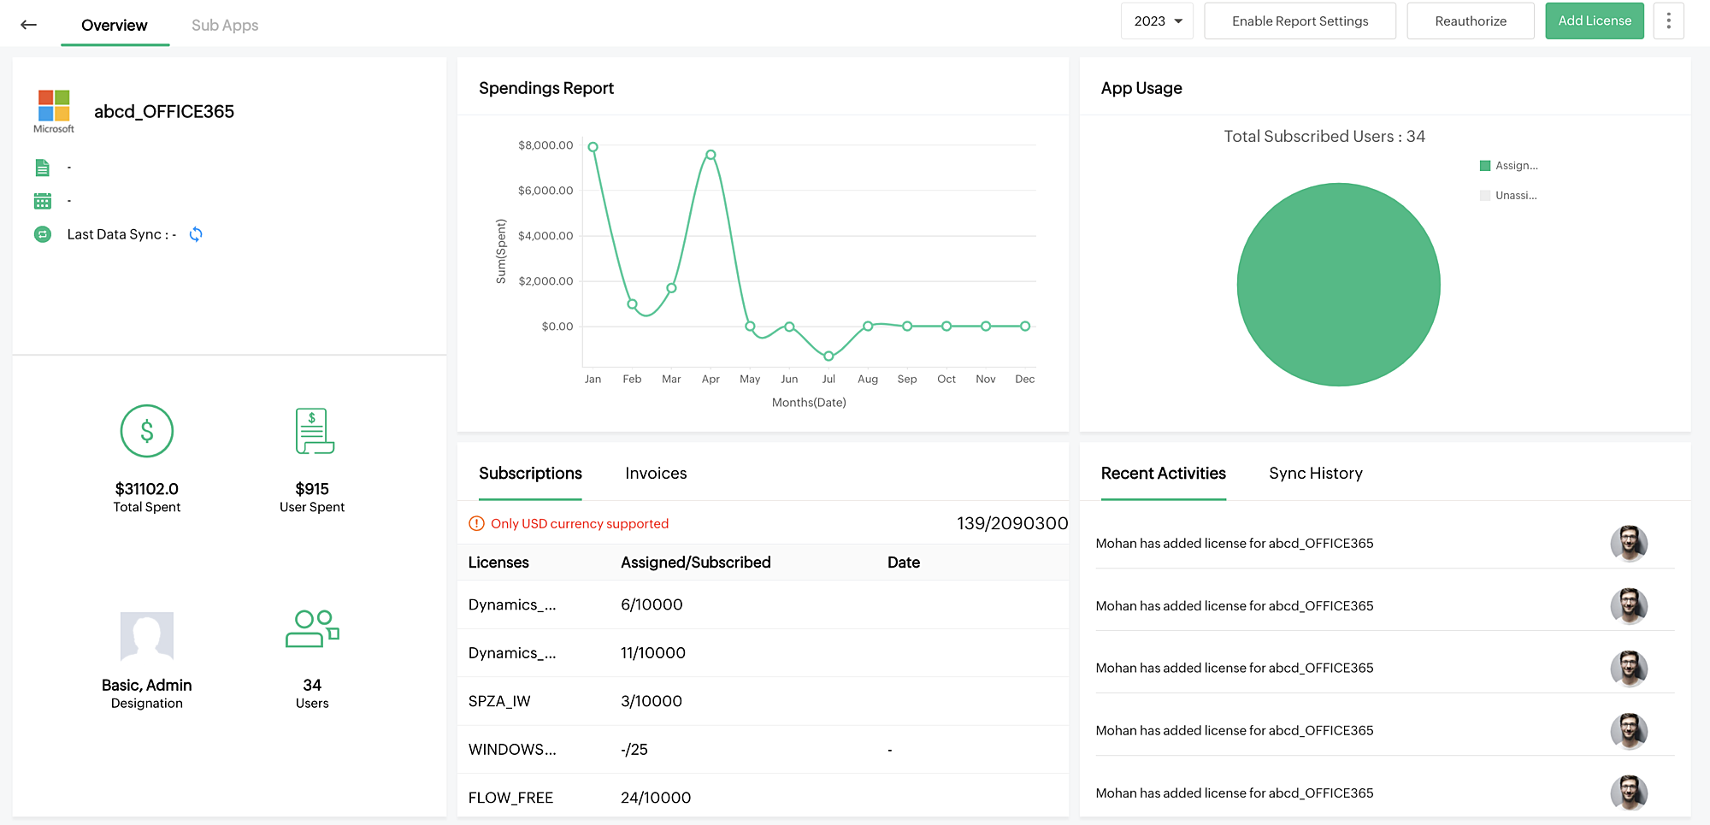Click the green pie chart
The image size is (1710, 825).
[x=1338, y=285]
